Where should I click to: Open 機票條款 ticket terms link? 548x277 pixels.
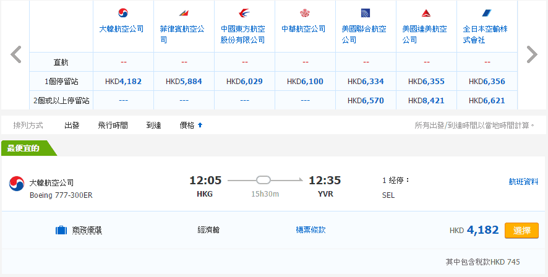(310, 230)
